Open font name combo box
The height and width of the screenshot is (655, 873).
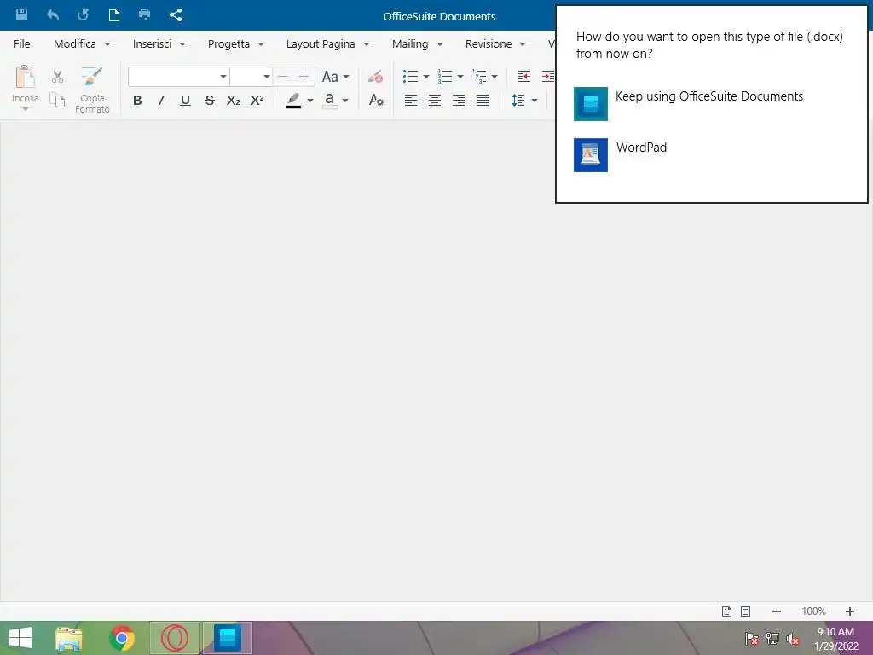tap(179, 76)
